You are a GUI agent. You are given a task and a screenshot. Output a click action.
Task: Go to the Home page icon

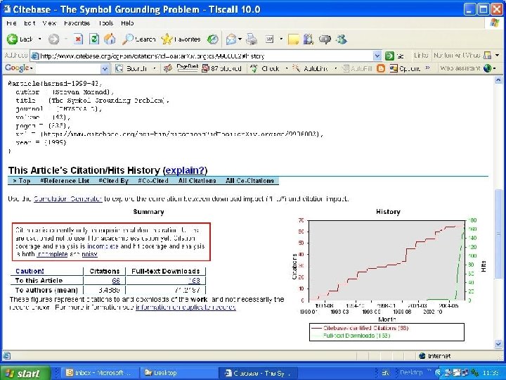pyautogui.click(x=110, y=39)
